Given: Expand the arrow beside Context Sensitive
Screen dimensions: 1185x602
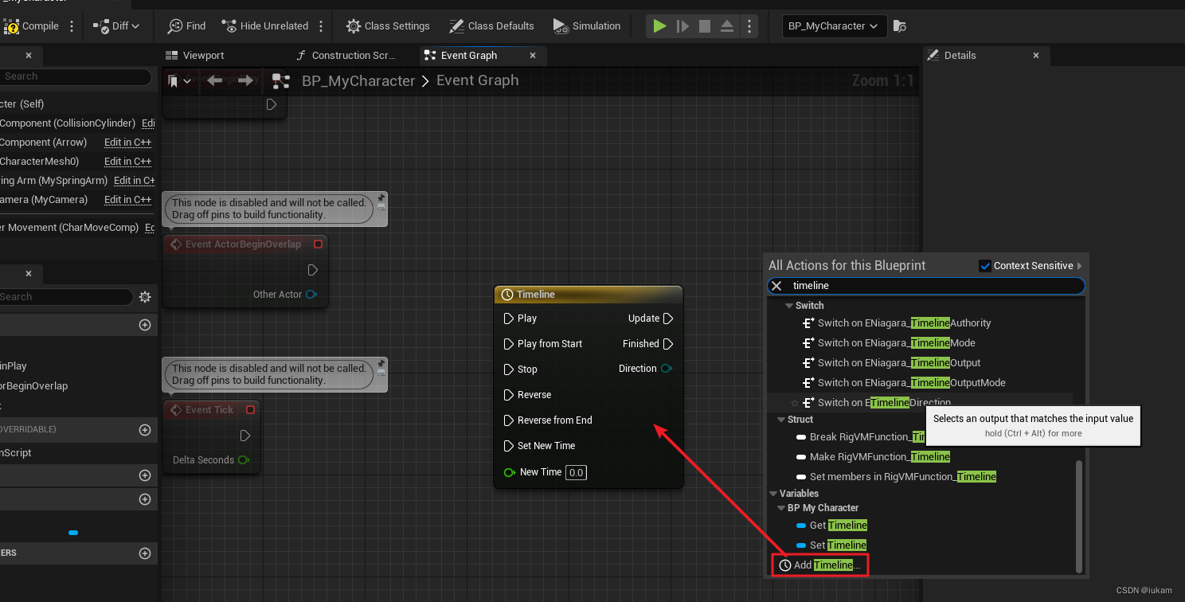Looking at the screenshot, I should 1080,266.
